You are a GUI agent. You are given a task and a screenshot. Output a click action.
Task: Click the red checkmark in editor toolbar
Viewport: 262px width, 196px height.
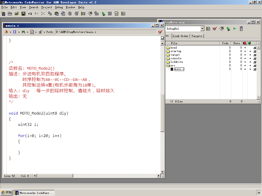160,32
